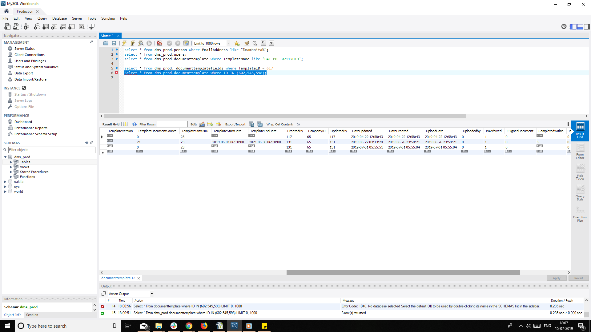Image resolution: width=591 pixels, height=332 pixels.
Task: Open Workbench preferences gear
Action: [564, 27]
